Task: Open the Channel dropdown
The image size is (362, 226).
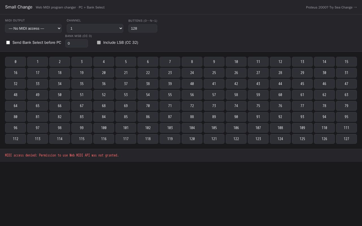Action: point(95,28)
